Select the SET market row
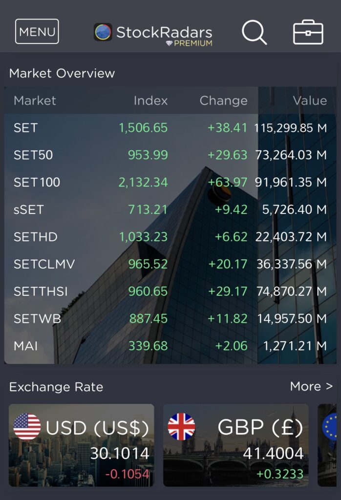Viewport: 341px width, 500px height. pyautogui.click(x=170, y=128)
